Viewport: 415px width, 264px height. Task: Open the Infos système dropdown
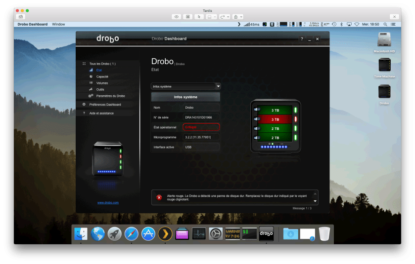coord(185,86)
